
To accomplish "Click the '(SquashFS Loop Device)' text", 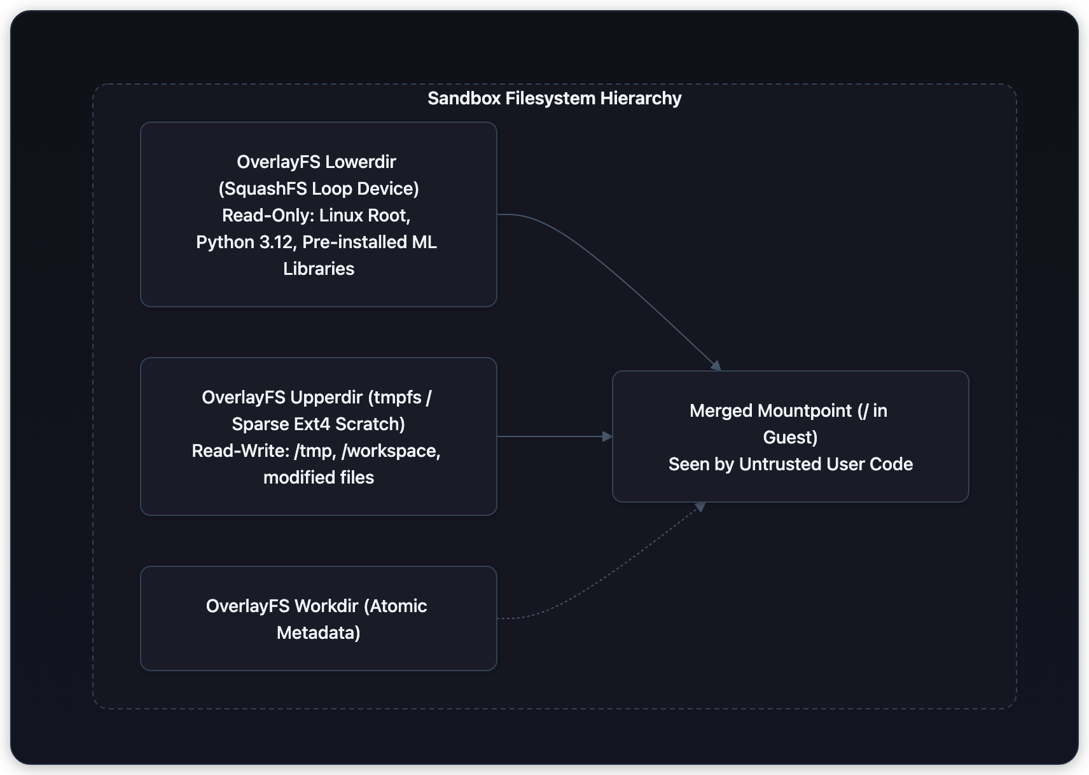I will pyautogui.click(x=318, y=189).
